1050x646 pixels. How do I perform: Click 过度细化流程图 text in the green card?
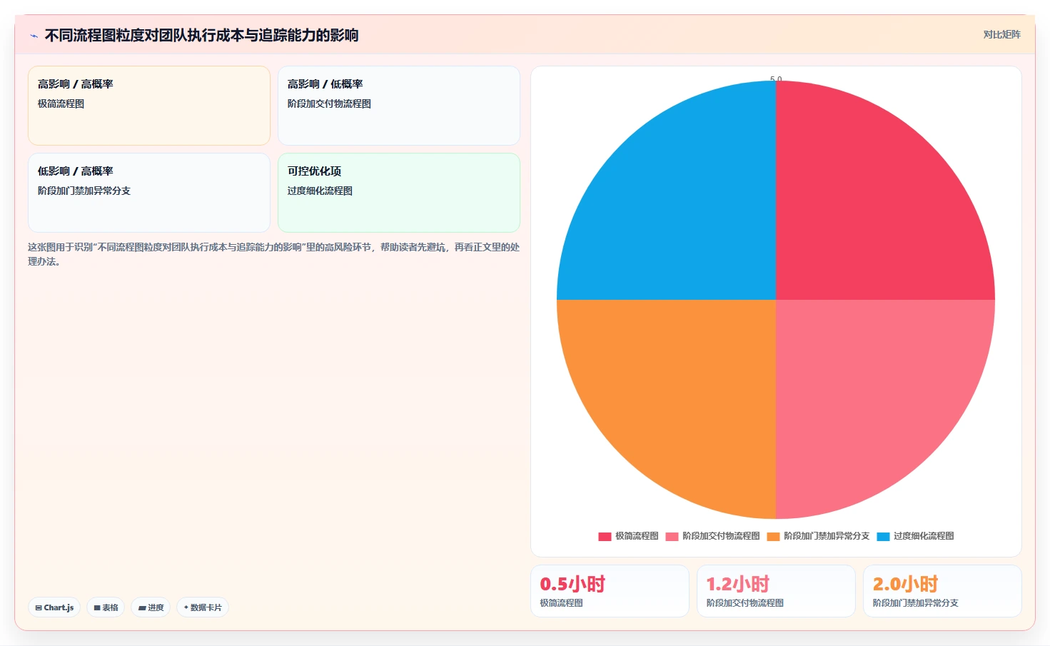320,191
